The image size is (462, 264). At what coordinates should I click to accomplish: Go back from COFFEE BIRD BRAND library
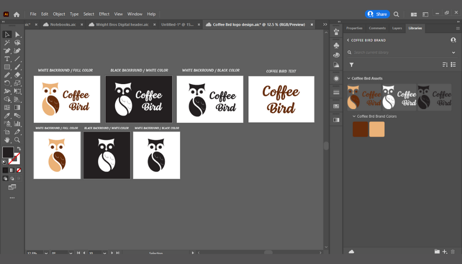point(348,40)
